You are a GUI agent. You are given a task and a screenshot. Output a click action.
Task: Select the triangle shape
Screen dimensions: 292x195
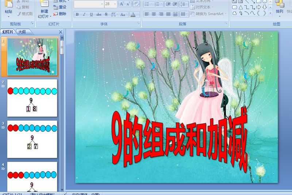(241, 7)
